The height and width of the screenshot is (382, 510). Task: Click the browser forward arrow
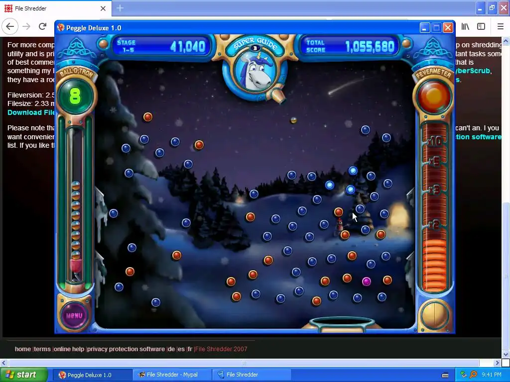26,26
